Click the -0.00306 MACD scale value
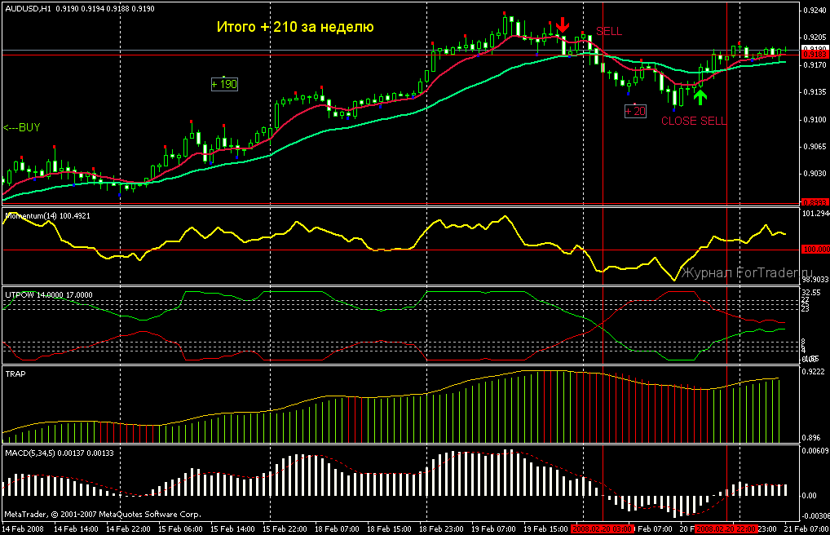Image resolution: width=830 pixels, height=535 pixels. tap(815, 516)
